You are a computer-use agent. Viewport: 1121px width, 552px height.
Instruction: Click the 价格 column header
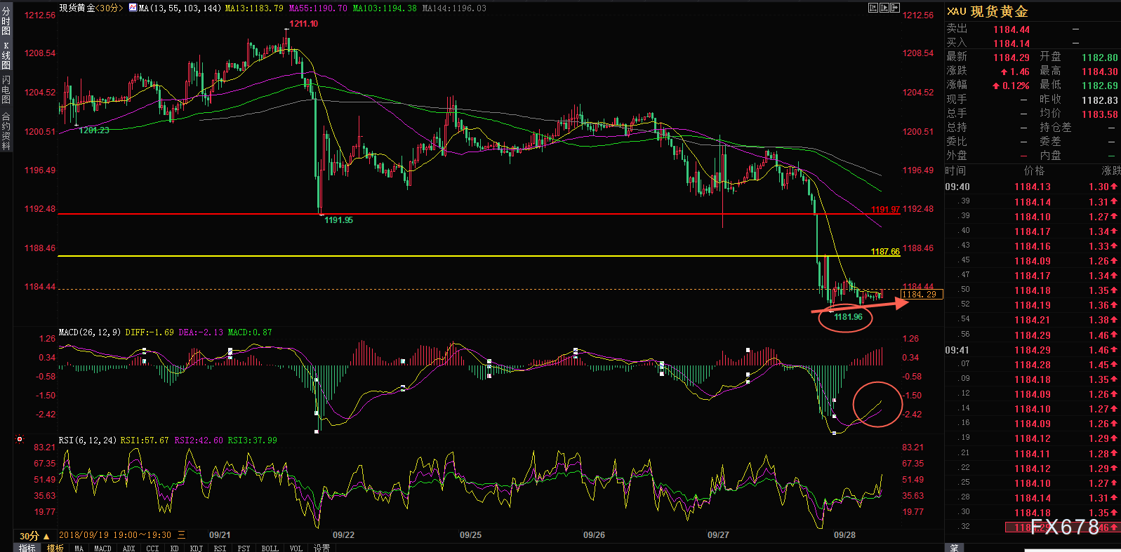[1034, 170]
